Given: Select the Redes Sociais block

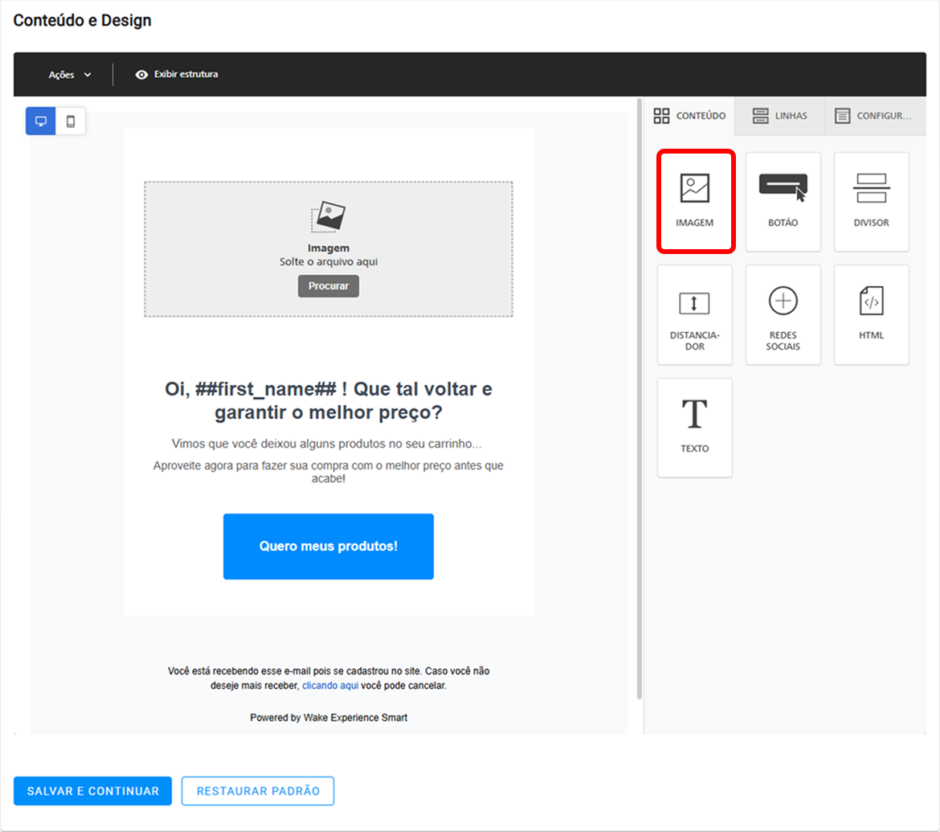Looking at the screenshot, I should point(783,315).
